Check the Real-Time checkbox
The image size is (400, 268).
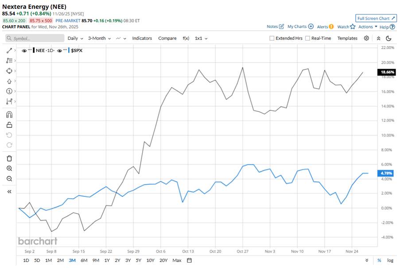(308, 38)
